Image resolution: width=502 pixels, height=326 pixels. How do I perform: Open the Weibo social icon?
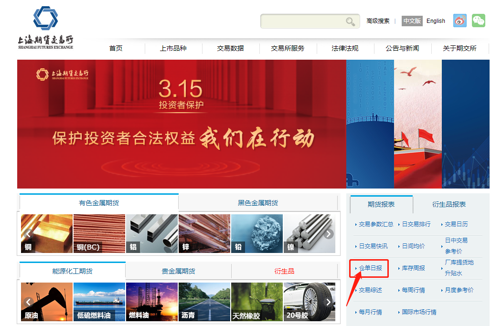[x=459, y=21]
